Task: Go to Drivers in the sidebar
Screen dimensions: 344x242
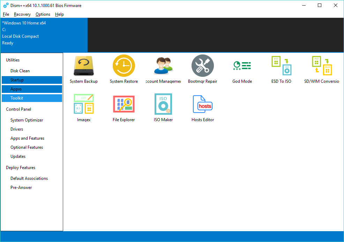Action: (32, 129)
